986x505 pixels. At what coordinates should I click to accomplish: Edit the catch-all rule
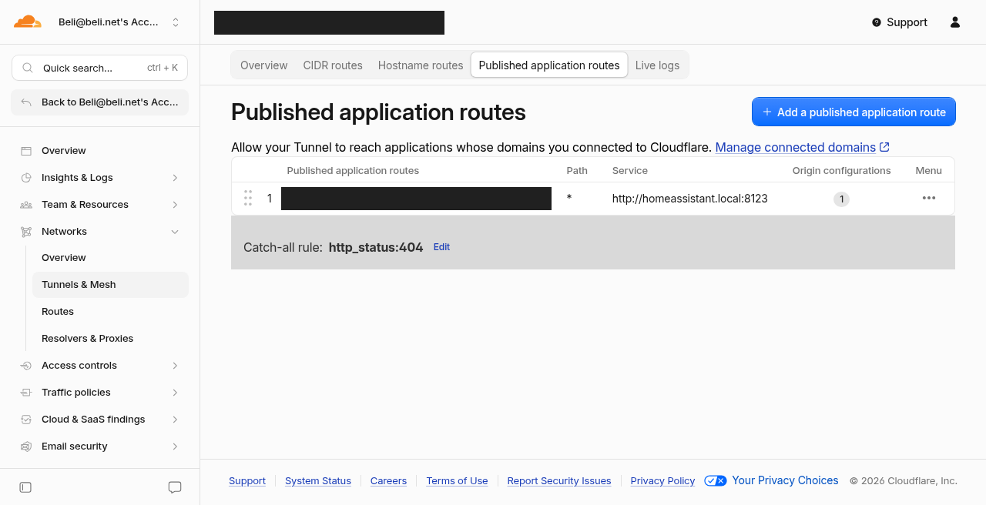click(x=441, y=247)
